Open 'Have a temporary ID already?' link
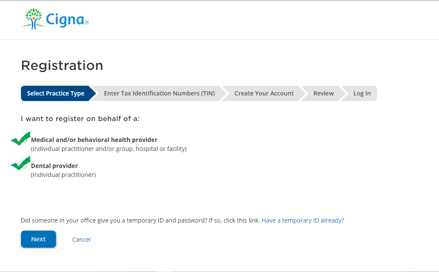Screen dimensions: 439x272 tap(302, 220)
